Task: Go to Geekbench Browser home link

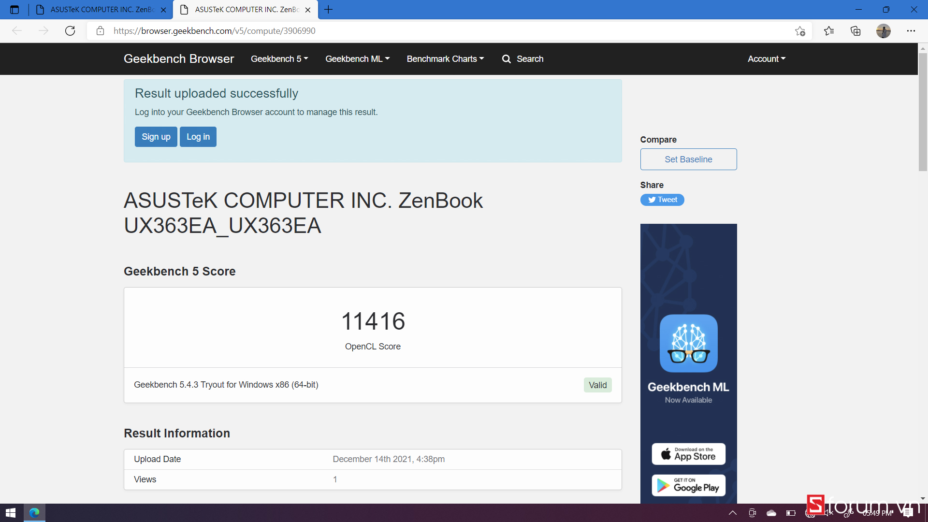Action: [x=179, y=58]
